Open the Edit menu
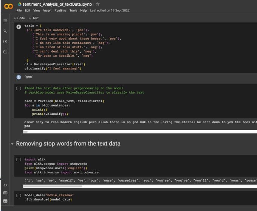 pyautogui.click(x=27, y=11)
